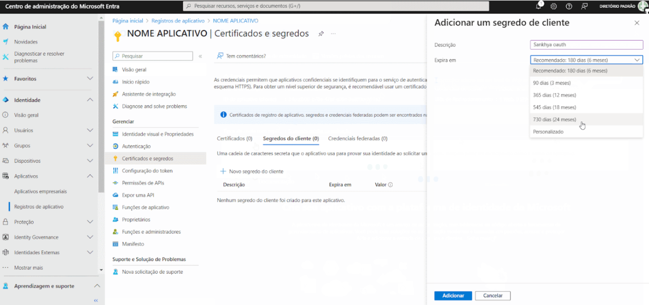Viewport: 649px width, 305px height.
Task: Expand the Grupos section
Action: click(90, 146)
